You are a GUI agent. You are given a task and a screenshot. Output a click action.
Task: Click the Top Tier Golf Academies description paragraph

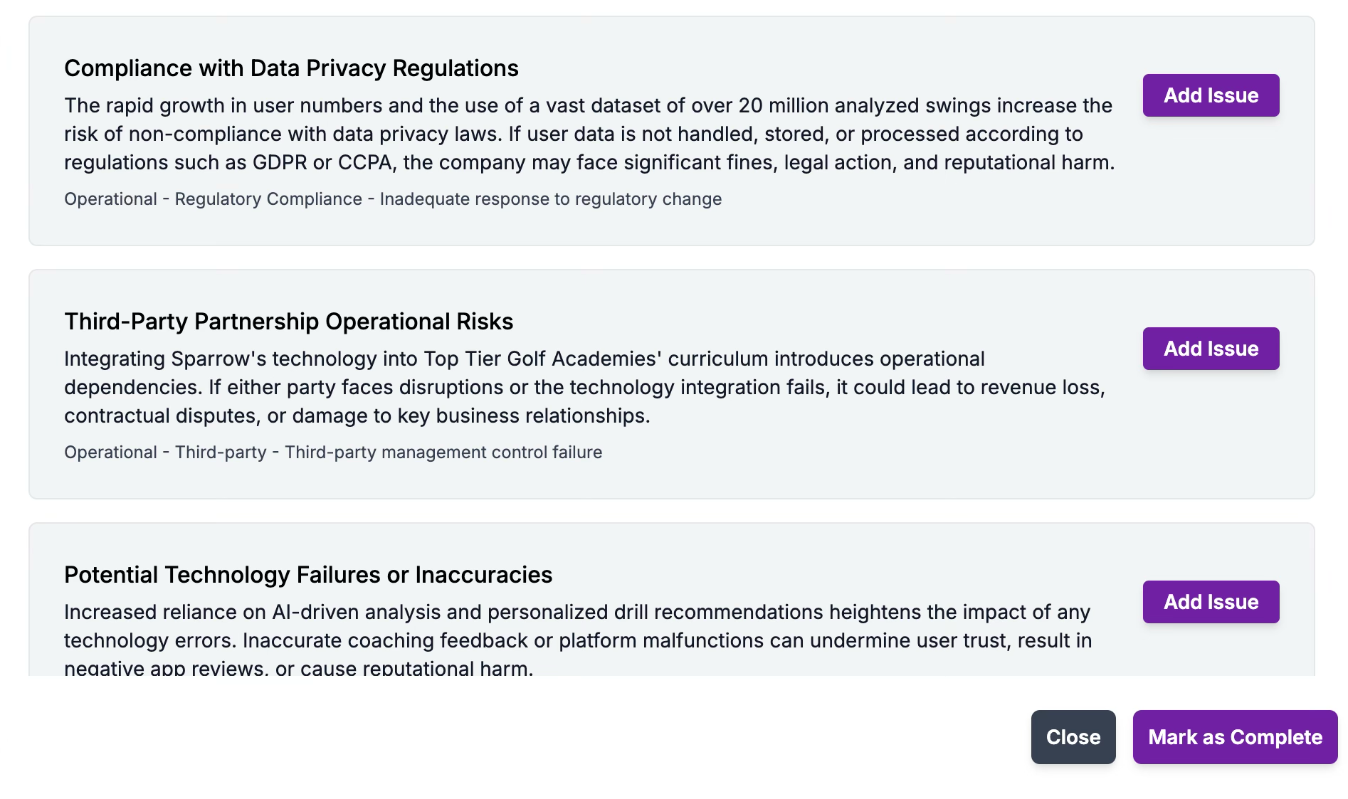tap(584, 387)
